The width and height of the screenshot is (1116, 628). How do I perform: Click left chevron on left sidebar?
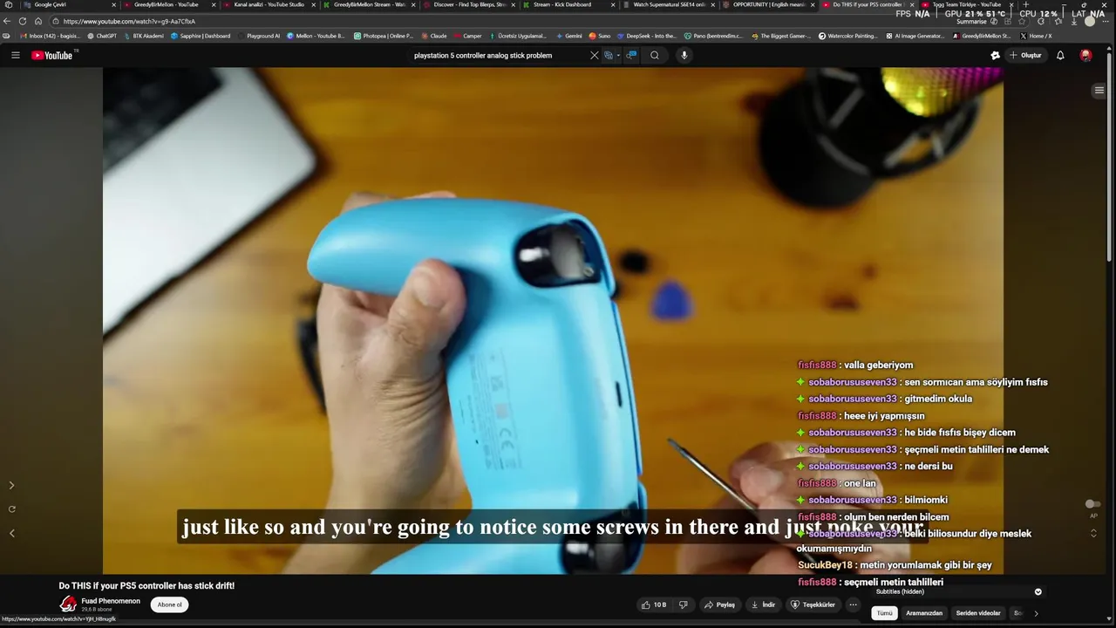(11, 533)
